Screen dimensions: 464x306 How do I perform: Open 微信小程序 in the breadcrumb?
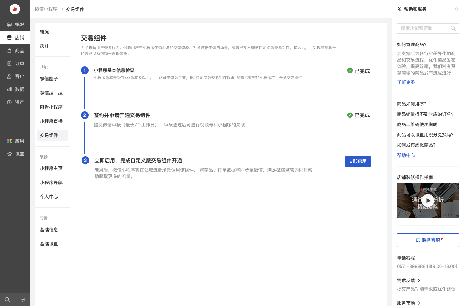click(46, 9)
